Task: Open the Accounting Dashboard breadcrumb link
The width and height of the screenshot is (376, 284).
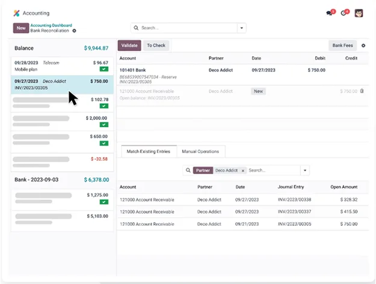Action: click(51, 25)
